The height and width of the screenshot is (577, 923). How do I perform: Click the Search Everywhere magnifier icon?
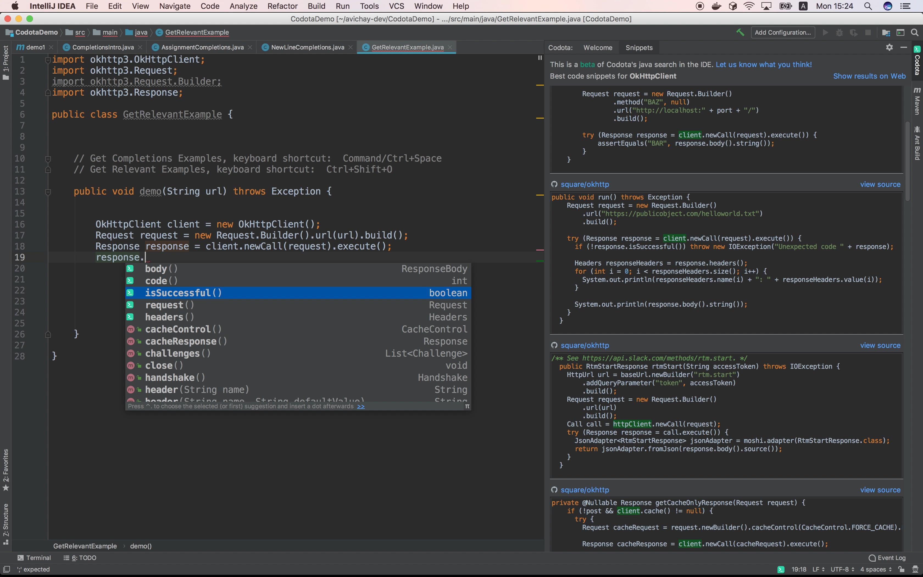tap(914, 32)
